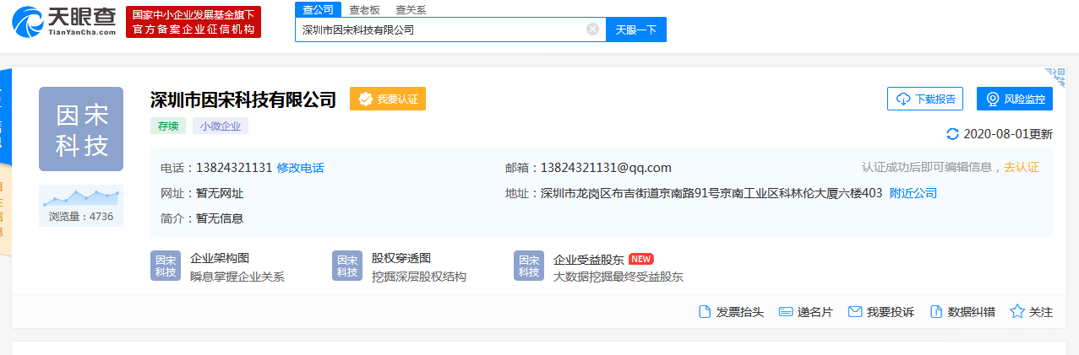
Task: Open 递名片 business card icon
Action: coord(785,312)
